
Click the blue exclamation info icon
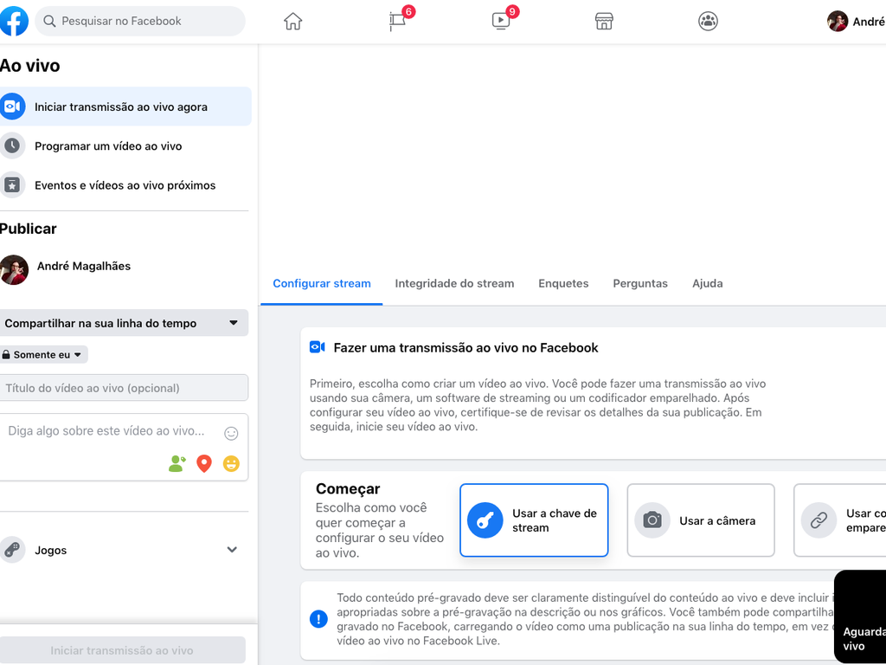318,618
